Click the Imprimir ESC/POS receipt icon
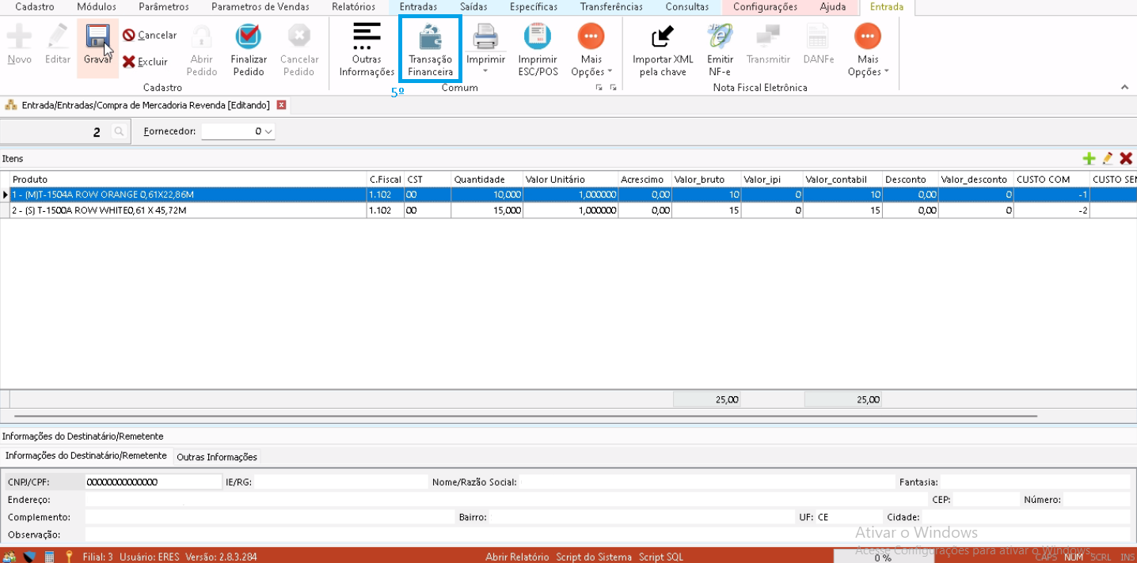This screenshot has width=1137, height=563. (x=538, y=37)
